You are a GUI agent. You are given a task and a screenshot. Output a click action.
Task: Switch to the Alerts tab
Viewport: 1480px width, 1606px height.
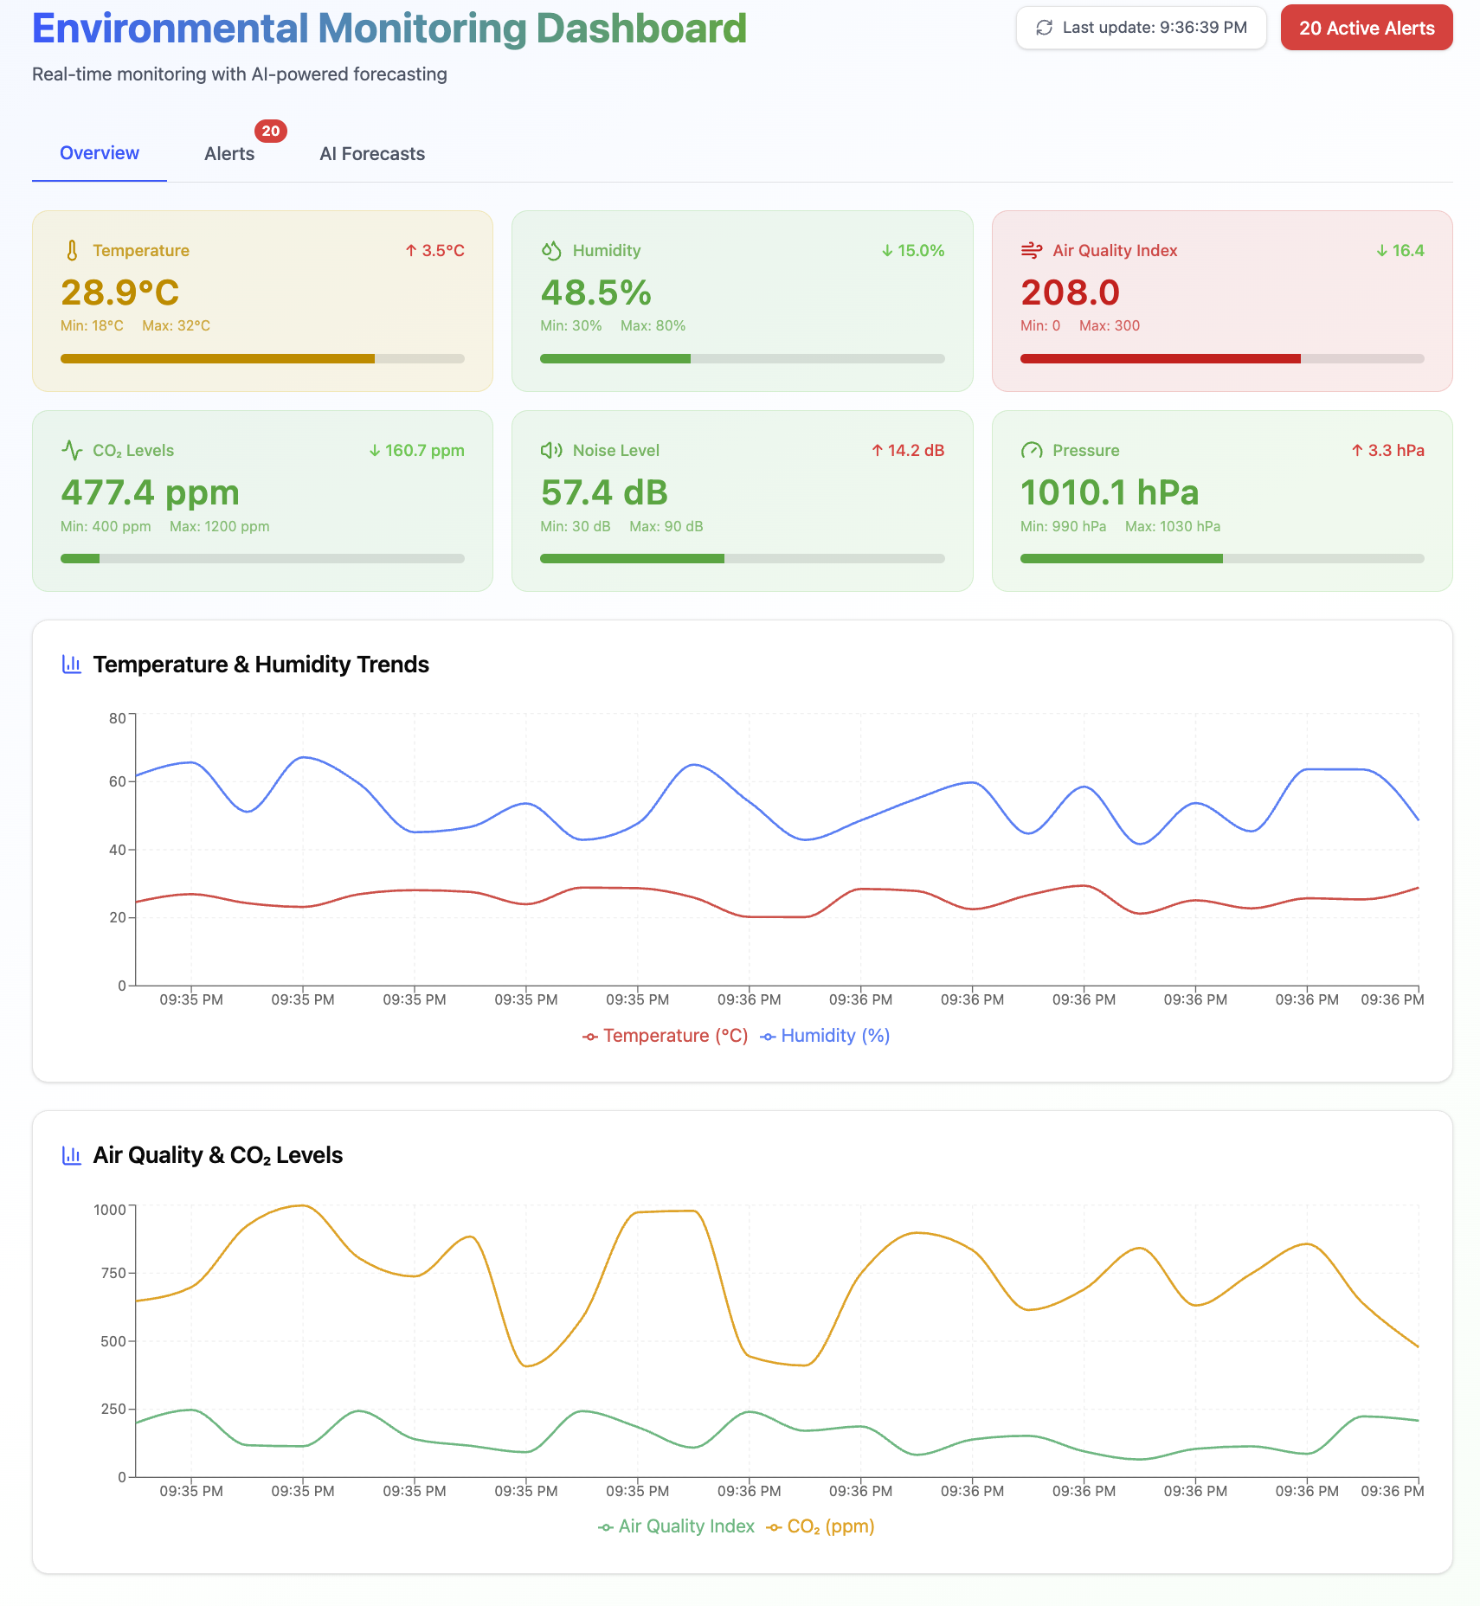228,153
